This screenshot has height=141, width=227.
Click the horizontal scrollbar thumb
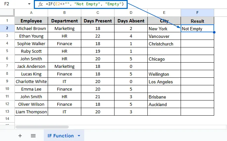42,127
